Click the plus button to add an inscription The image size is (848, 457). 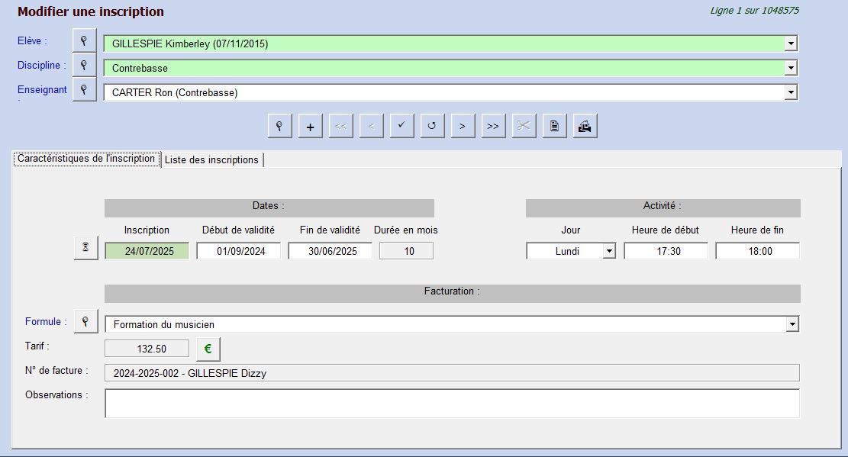tap(310, 127)
